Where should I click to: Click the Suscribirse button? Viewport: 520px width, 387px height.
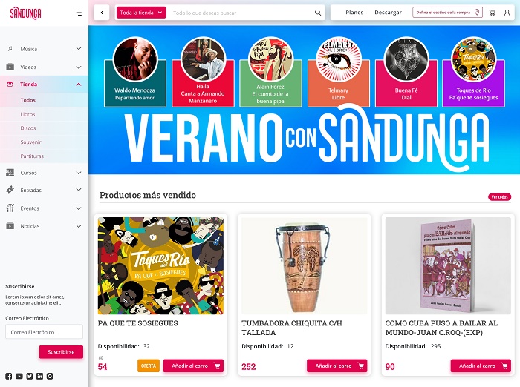point(61,352)
